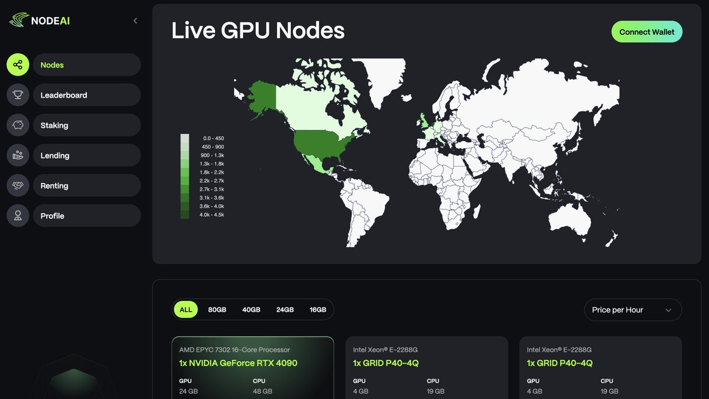Open the Nodes menu item
Image resolution: width=709 pixels, height=399 pixels.
[x=87, y=65]
